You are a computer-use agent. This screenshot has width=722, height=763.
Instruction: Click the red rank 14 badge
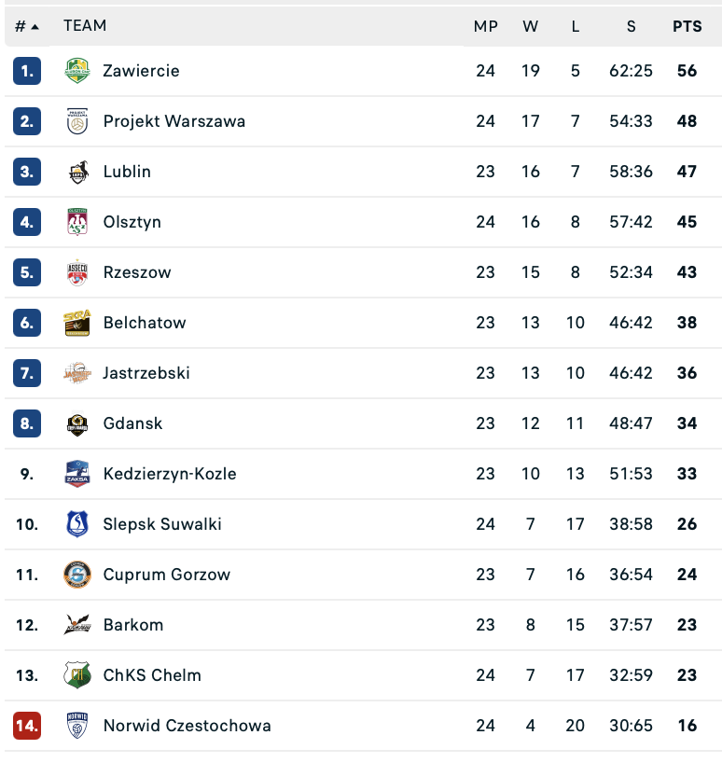coord(27,726)
